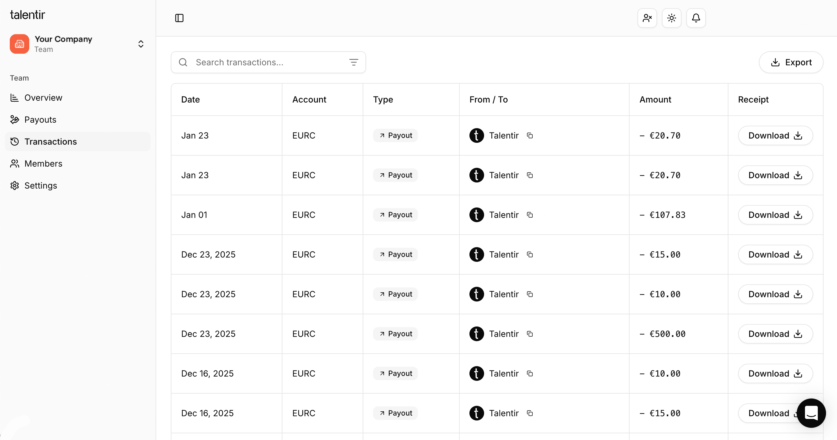This screenshot has width=837, height=440.
Task: Copy address for the €500.00 payout row
Action: tap(530, 334)
